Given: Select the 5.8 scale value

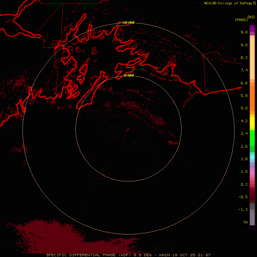Looking at the screenshot, I should [244, 96].
